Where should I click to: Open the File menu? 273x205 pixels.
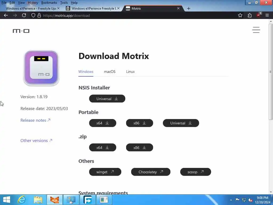click(4, 3)
